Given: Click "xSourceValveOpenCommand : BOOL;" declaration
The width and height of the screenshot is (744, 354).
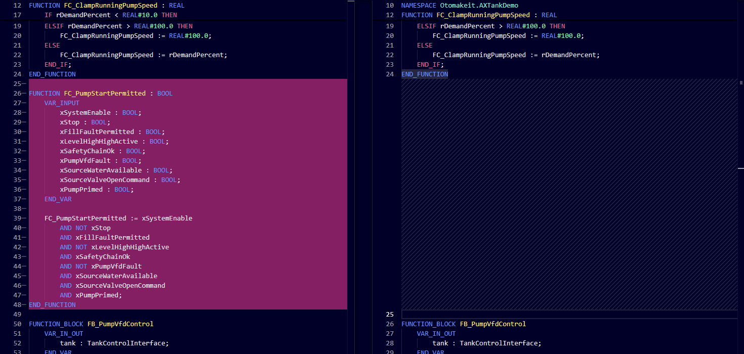Looking at the screenshot, I should 120,180.
